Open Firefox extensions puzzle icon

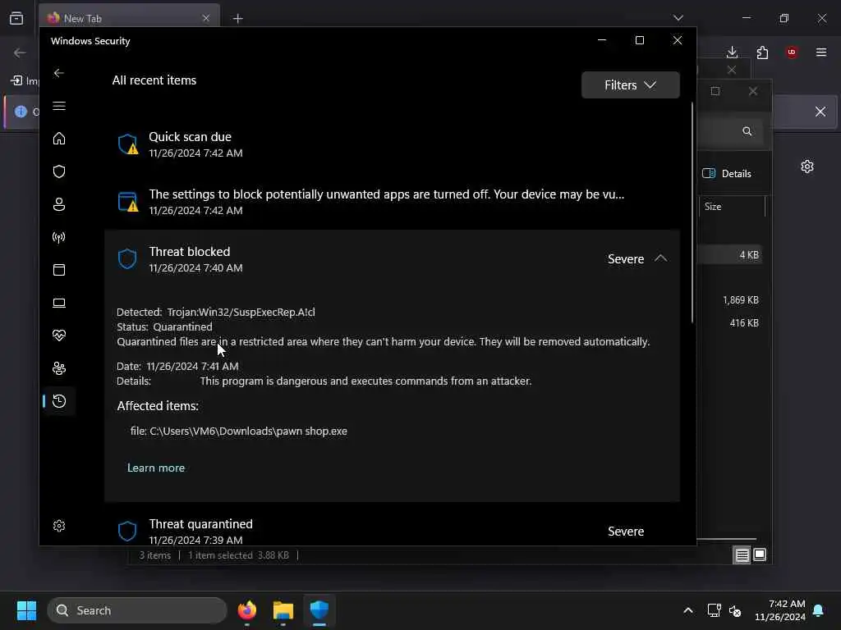762,52
